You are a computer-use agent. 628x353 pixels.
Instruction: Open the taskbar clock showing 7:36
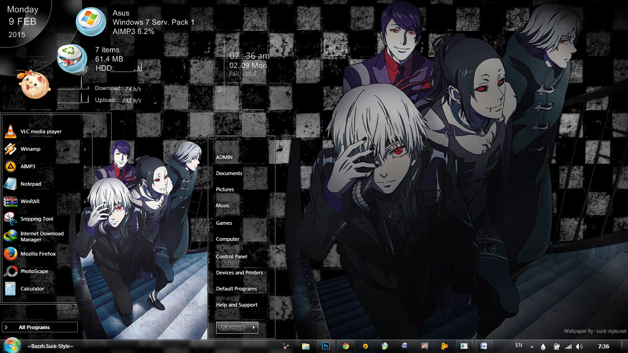604,346
